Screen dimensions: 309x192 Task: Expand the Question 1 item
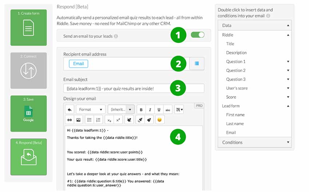288,62
